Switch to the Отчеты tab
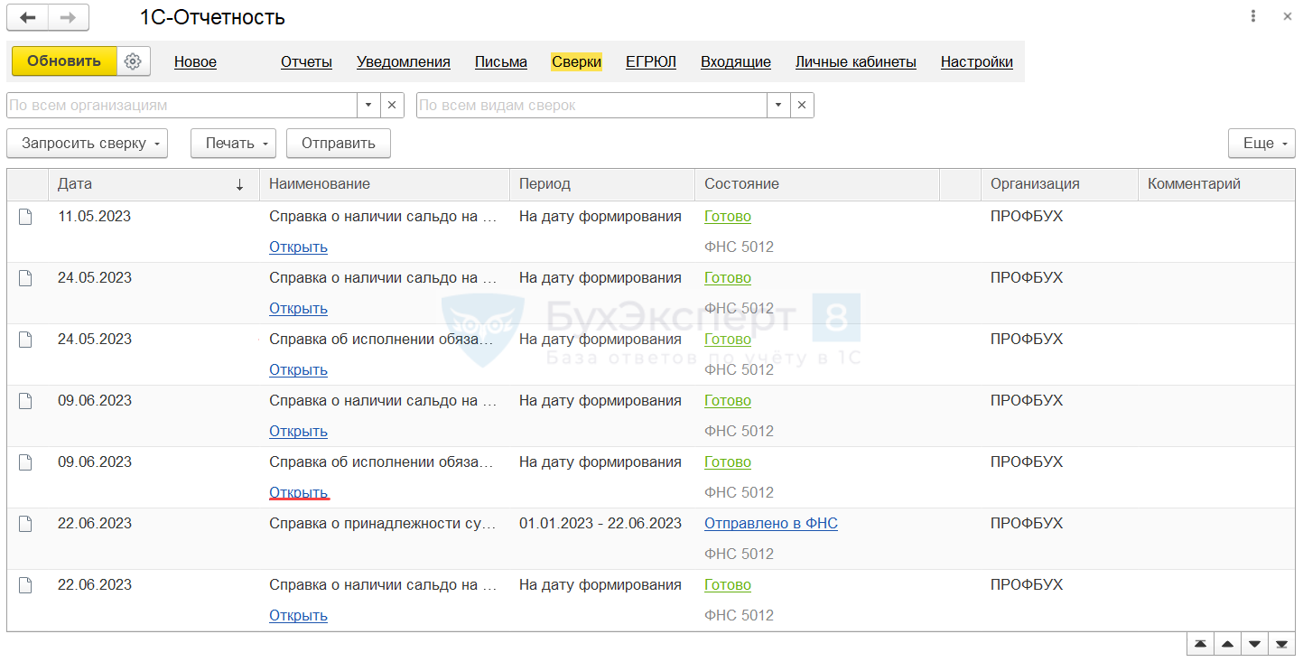 pyautogui.click(x=306, y=61)
